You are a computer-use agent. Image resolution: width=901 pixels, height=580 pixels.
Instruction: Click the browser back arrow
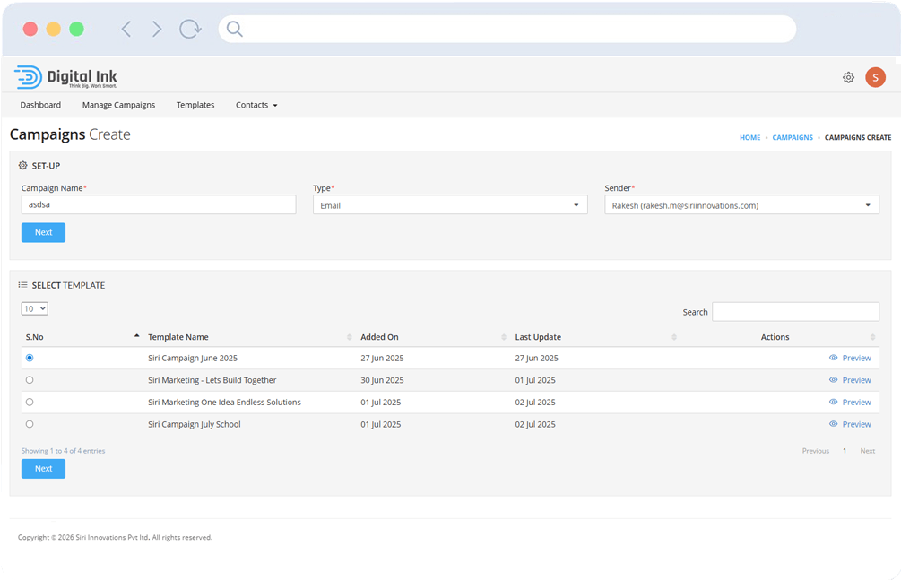pyautogui.click(x=126, y=30)
